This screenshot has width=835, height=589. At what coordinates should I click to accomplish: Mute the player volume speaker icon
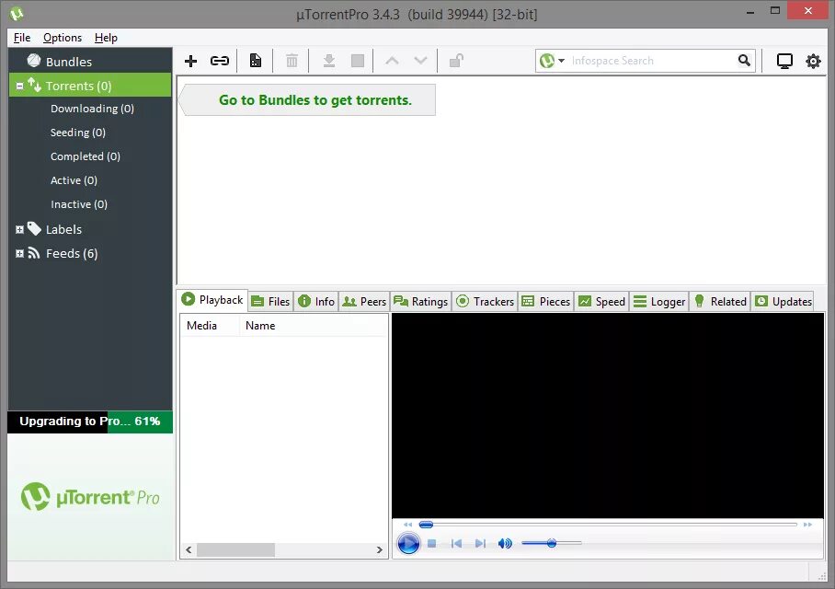[504, 544]
